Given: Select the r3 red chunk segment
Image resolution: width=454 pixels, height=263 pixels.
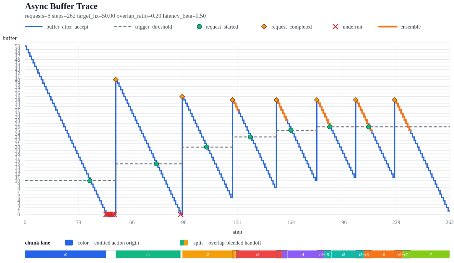Looking at the screenshot, I should point(258,254).
